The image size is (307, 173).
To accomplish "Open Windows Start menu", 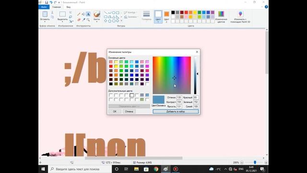I will tap(43, 169).
